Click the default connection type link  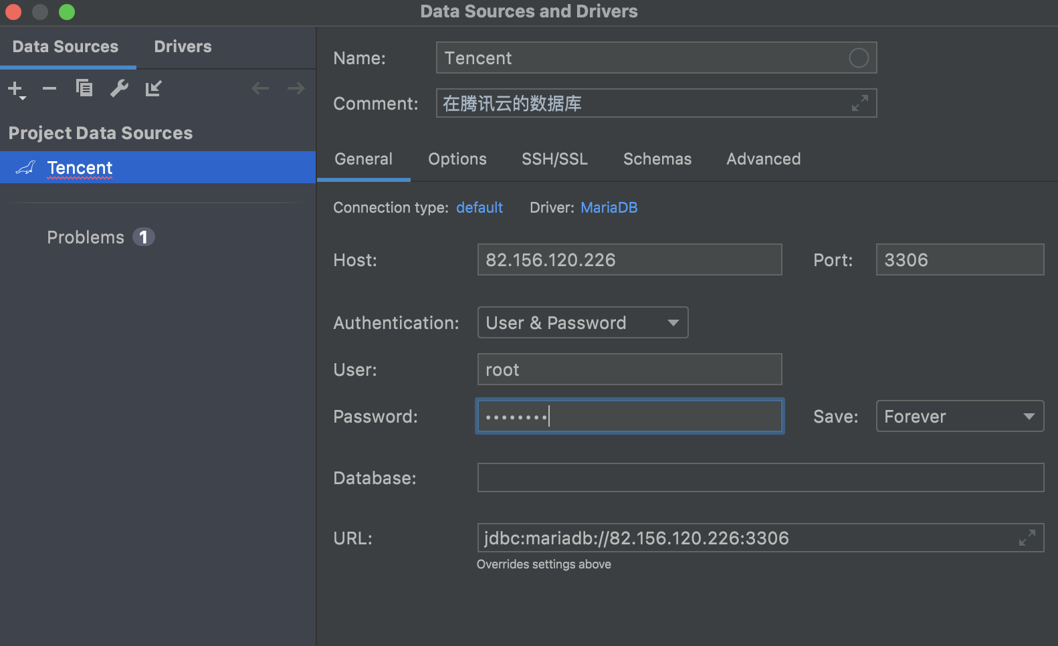tap(480, 208)
